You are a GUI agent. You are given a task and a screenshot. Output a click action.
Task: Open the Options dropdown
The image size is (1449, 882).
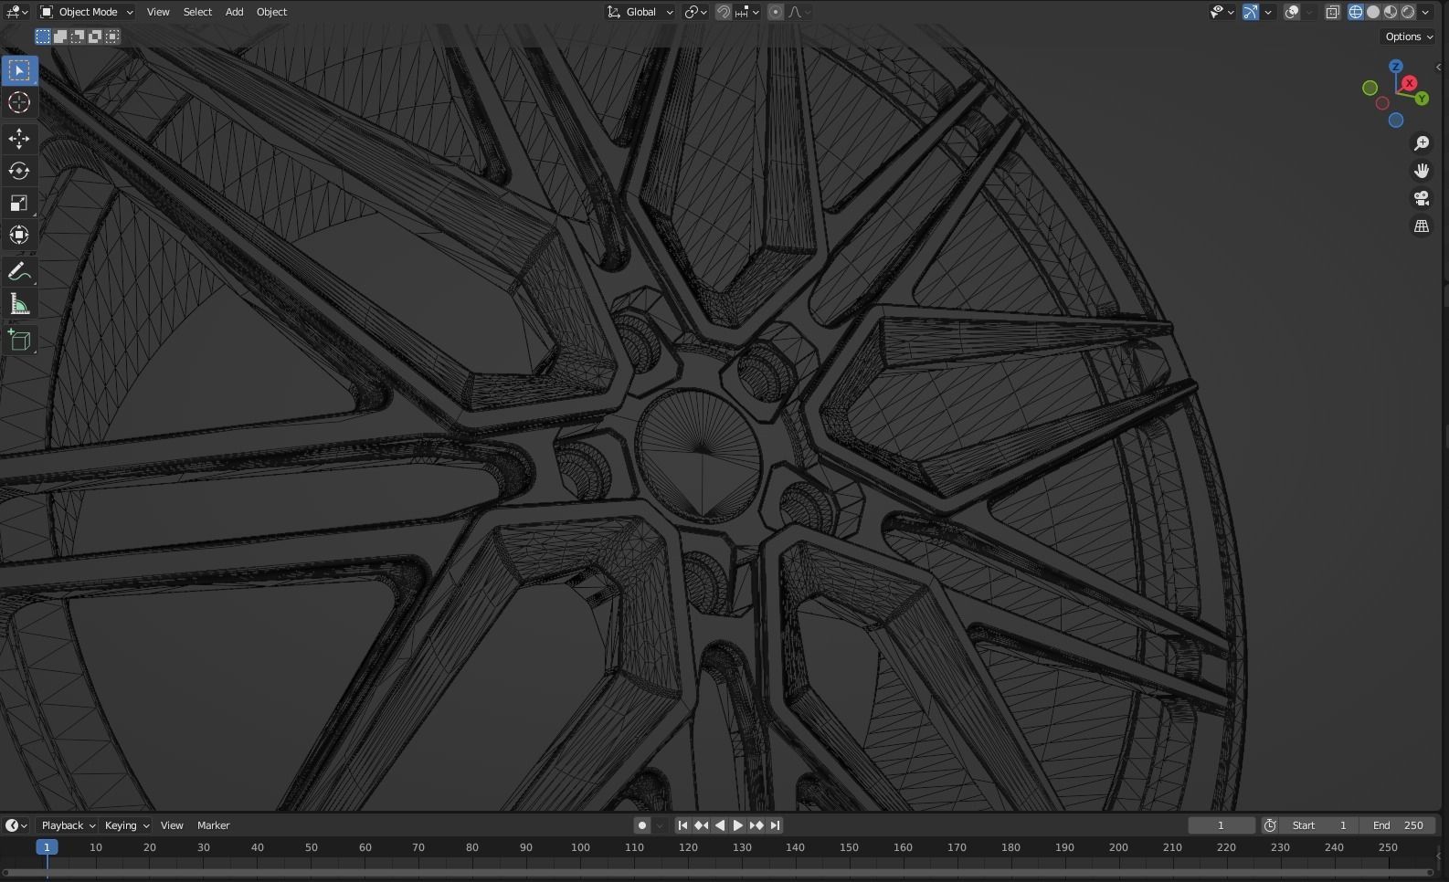pos(1409,37)
